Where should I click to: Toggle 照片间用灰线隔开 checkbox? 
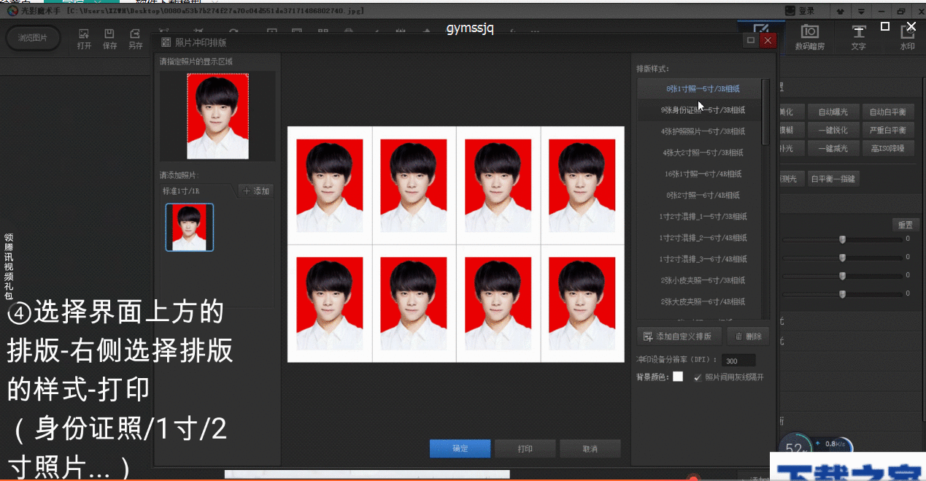698,377
